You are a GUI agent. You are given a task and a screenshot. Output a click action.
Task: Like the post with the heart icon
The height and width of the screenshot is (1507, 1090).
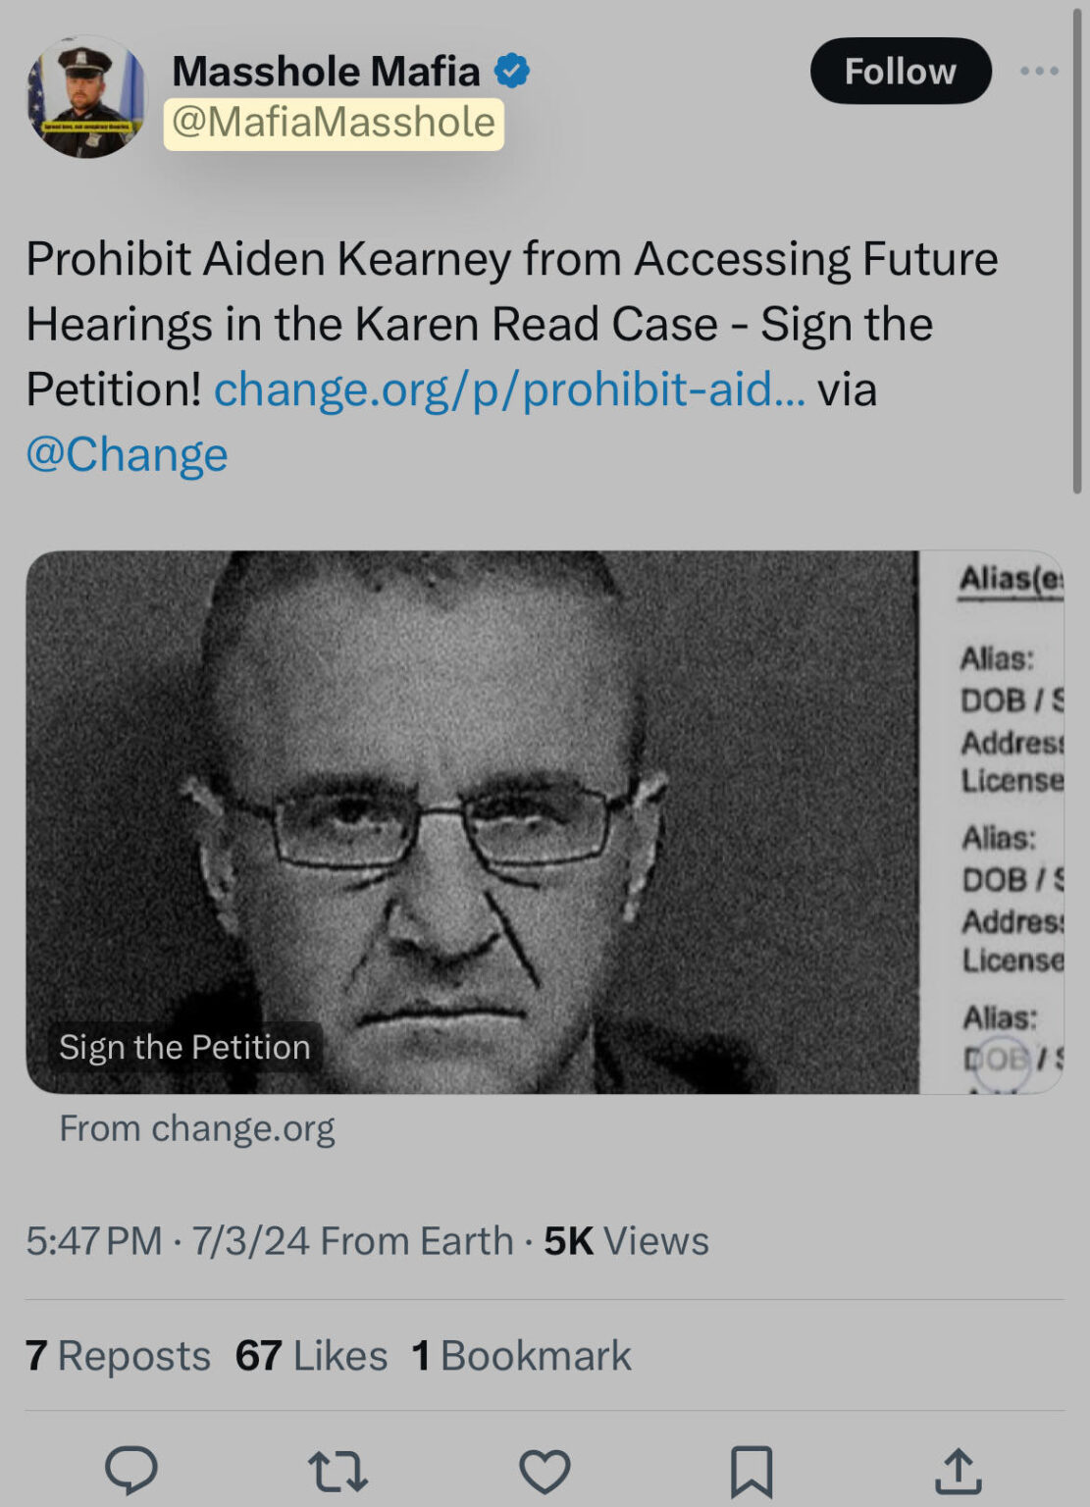click(x=545, y=1471)
